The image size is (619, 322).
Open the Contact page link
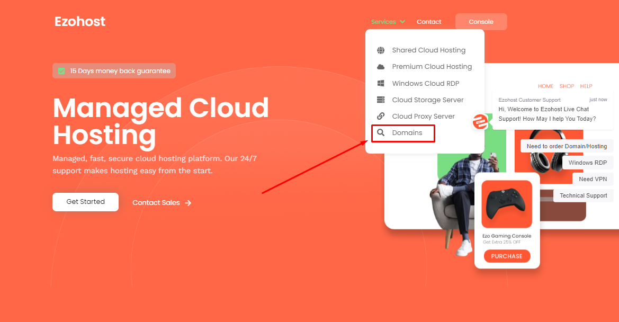pyautogui.click(x=429, y=22)
